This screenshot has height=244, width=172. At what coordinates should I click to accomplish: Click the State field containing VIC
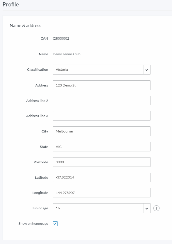(101, 146)
